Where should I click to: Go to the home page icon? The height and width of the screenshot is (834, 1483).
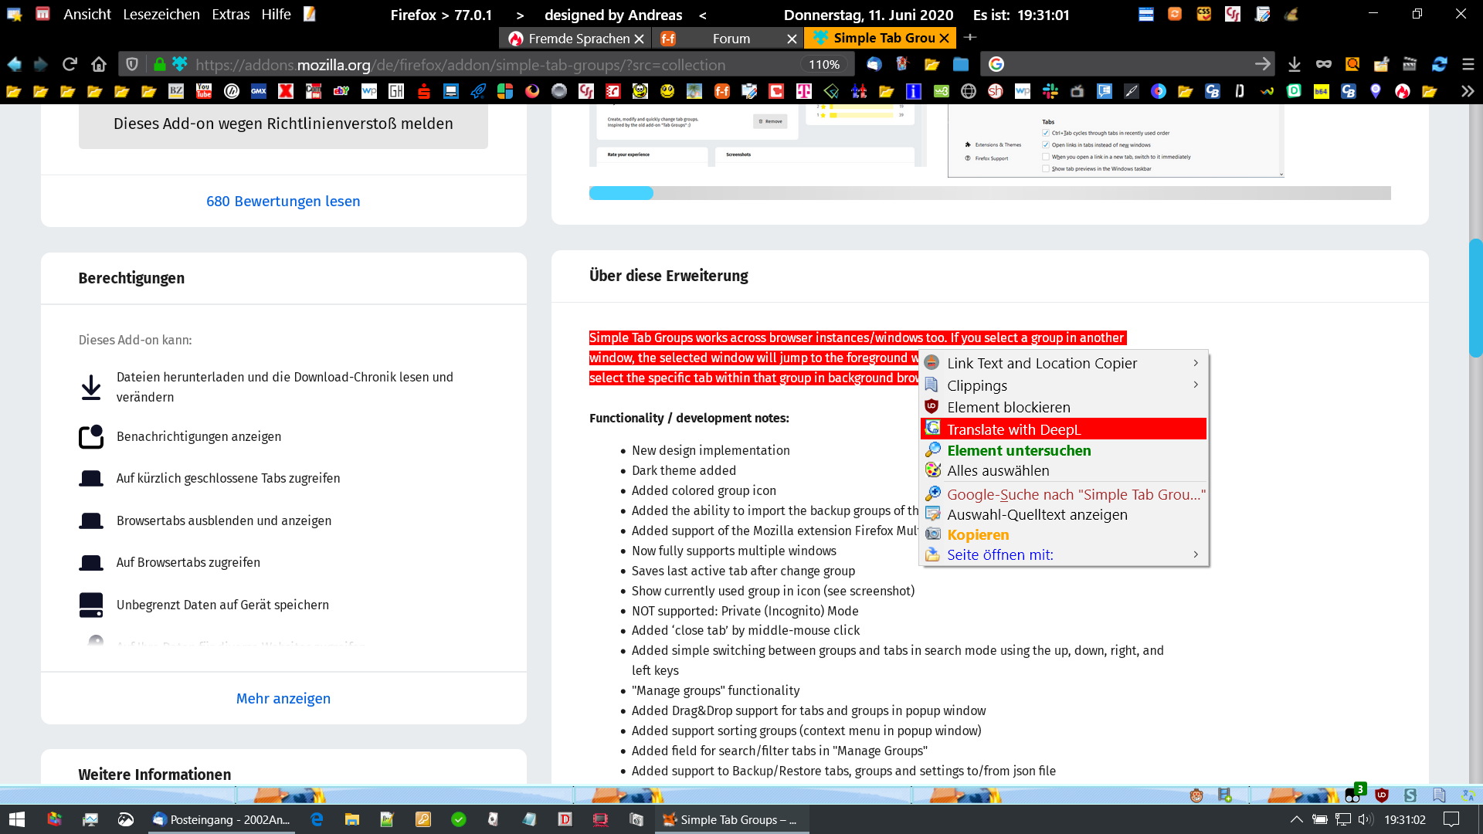(98, 64)
